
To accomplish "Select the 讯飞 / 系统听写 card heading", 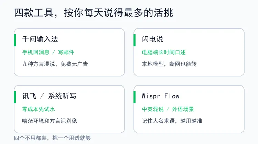I will pos(49,96).
